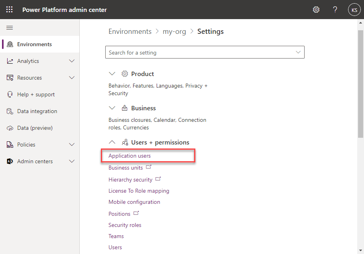Expand the Product section chevron
Viewport: 364px width, 254px height.
point(112,74)
